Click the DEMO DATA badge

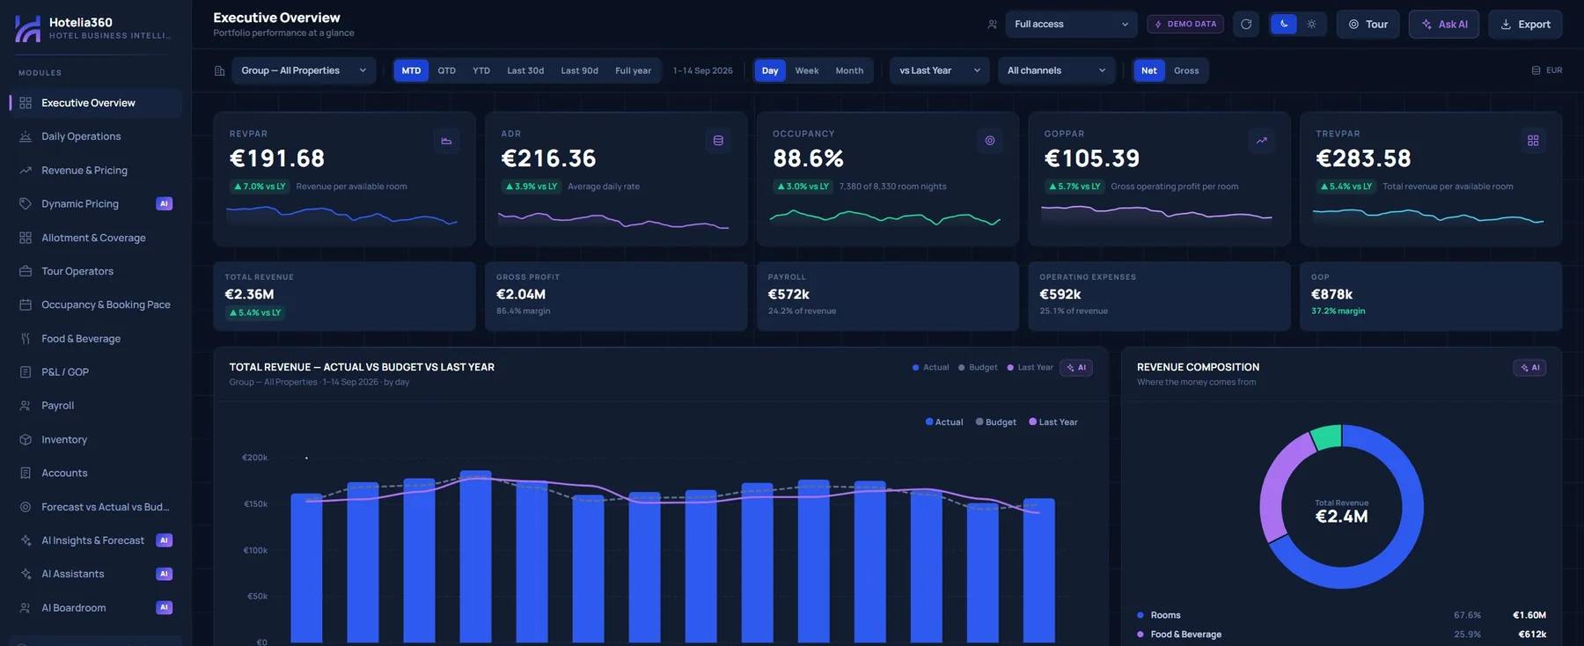(x=1185, y=24)
